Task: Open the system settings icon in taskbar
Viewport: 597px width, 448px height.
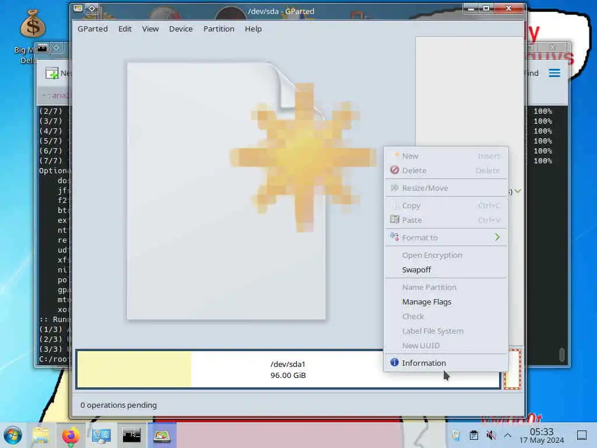Action: [101, 435]
